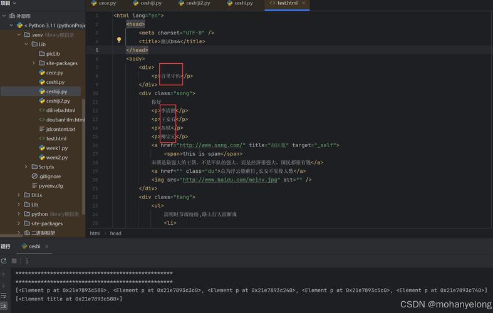Click the "this is span" code line
Viewport: 493px width, 313px height.
(x=203, y=154)
